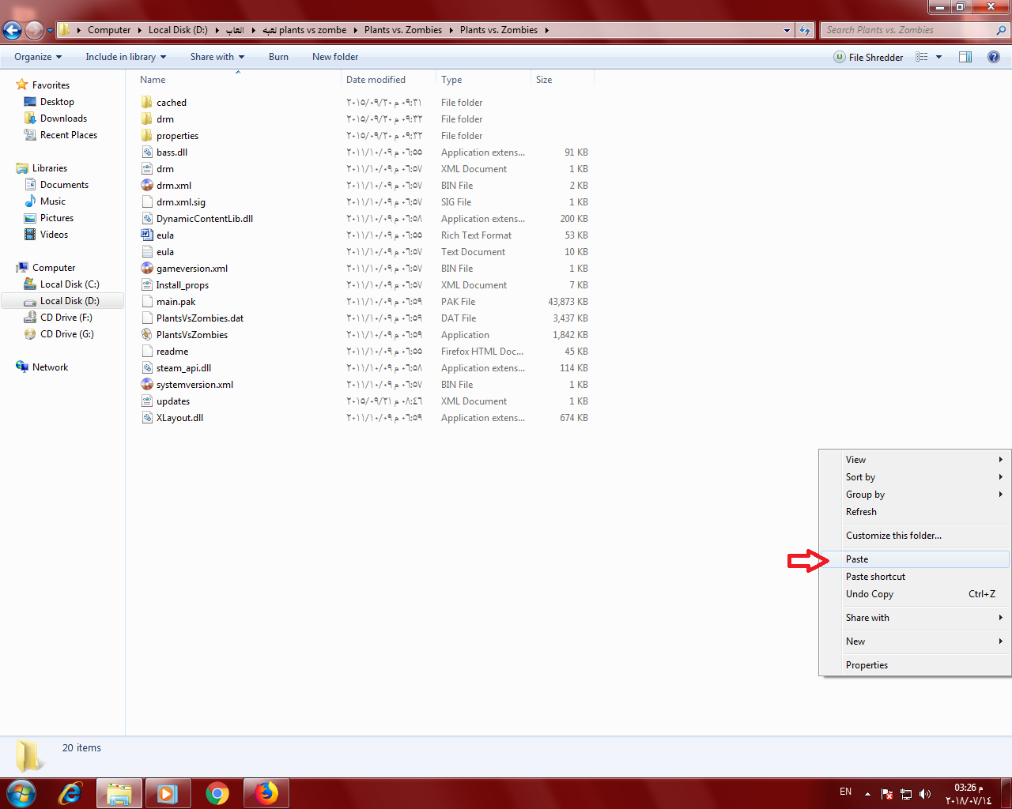Click the search magnifier icon
Image resolution: width=1012 pixels, height=809 pixels.
click(1002, 30)
